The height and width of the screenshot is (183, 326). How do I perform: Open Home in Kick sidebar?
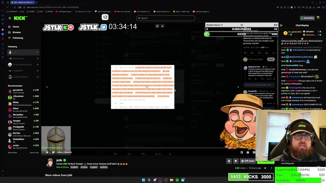coord(16,27)
